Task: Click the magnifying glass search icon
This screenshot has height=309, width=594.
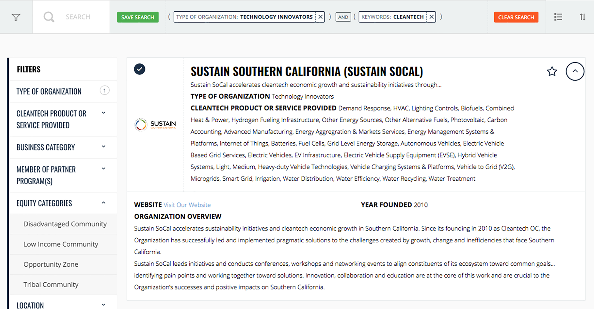Action: 49,17
